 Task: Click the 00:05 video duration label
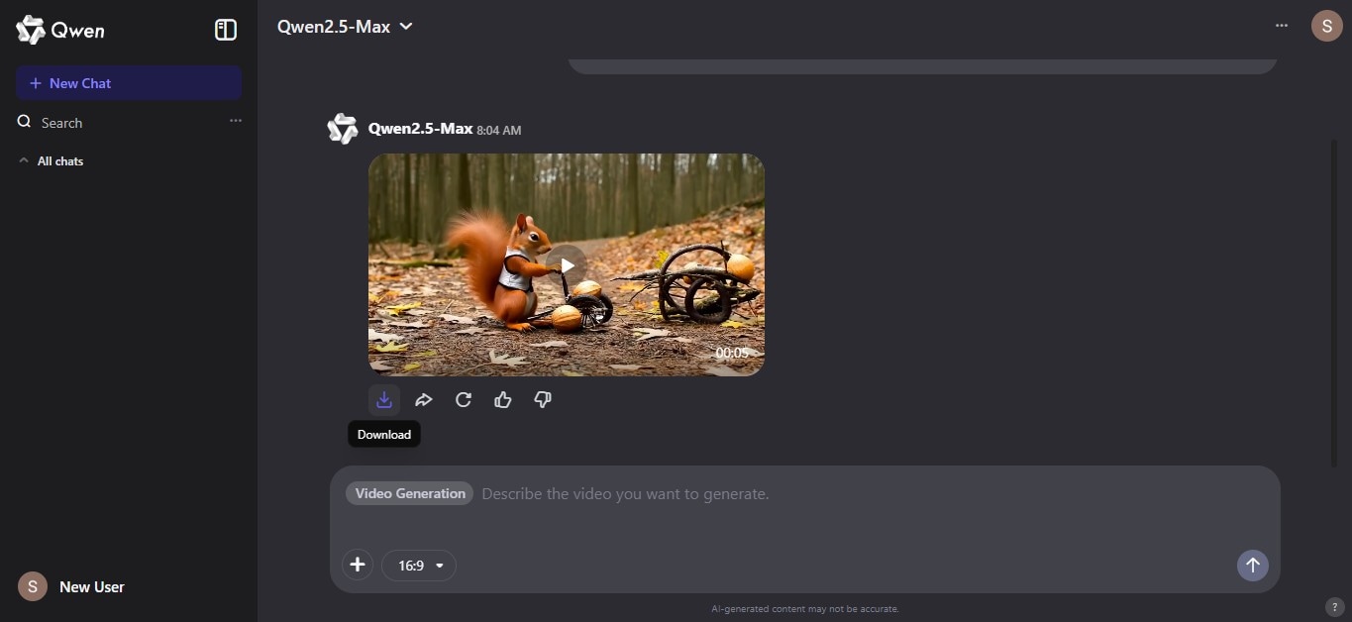tap(732, 353)
